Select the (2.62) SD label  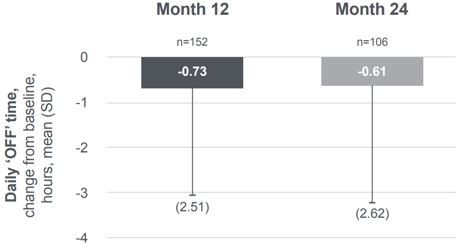pos(372,215)
